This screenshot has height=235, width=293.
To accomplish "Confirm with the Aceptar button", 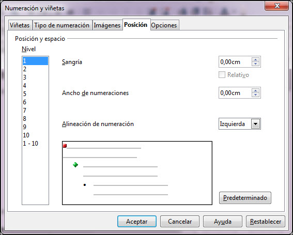I will [x=137, y=222].
